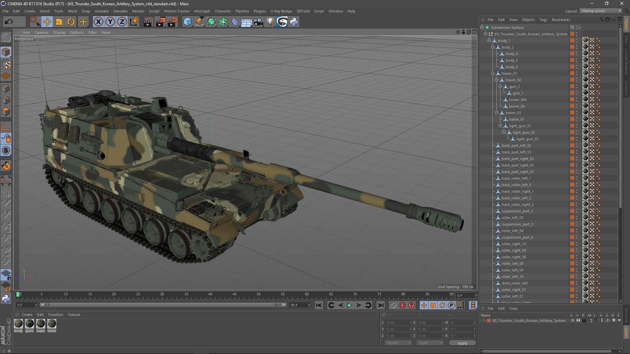Click the Apply button
Screen dimensions: 630x354
462,343
